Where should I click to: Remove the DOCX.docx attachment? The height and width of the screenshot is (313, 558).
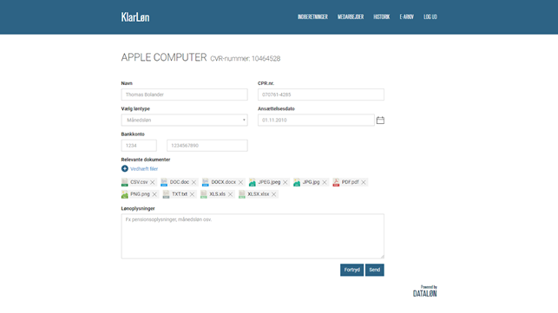point(241,182)
